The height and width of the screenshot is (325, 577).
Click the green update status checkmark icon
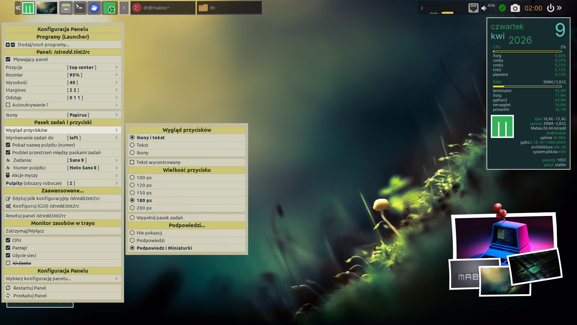[502, 8]
